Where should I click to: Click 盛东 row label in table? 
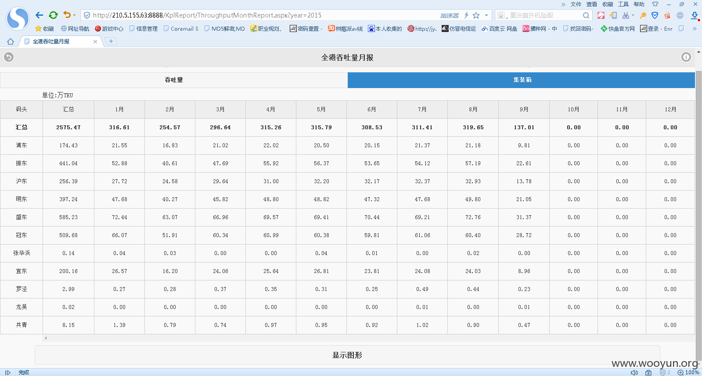click(x=22, y=217)
